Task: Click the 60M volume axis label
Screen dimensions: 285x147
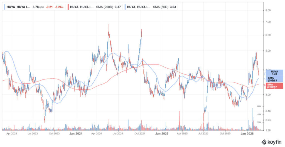Action: coord(266,106)
